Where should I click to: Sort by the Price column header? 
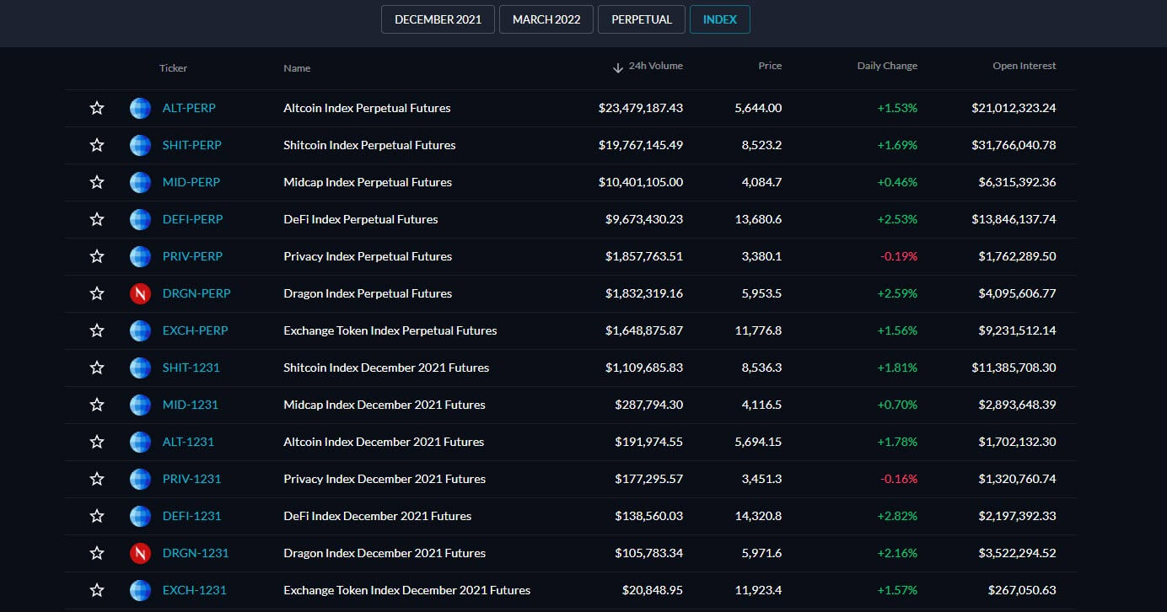coord(770,66)
